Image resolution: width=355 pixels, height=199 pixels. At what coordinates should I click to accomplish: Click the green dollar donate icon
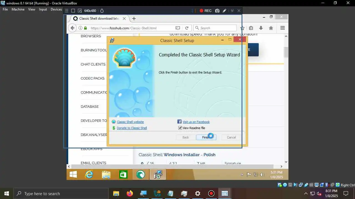coord(114,128)
